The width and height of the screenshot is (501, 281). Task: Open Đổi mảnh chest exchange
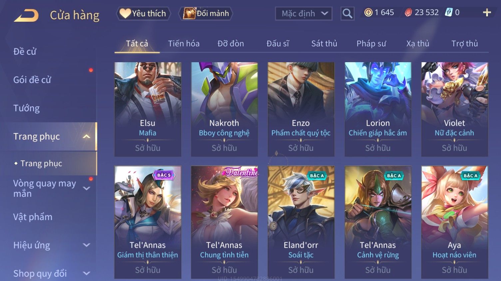coord(206,14)
